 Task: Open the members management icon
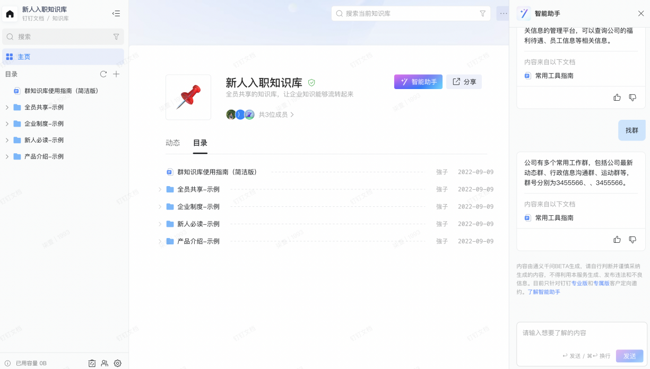click(105, 363)
